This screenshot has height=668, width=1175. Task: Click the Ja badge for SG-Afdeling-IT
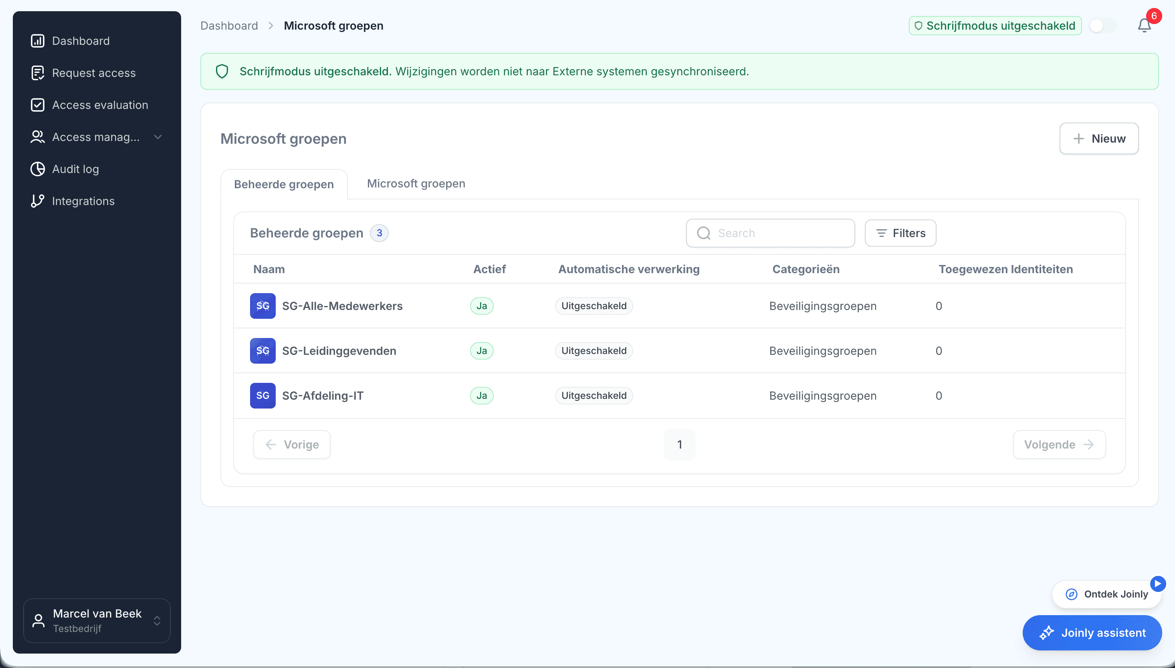tap(481, 396)
